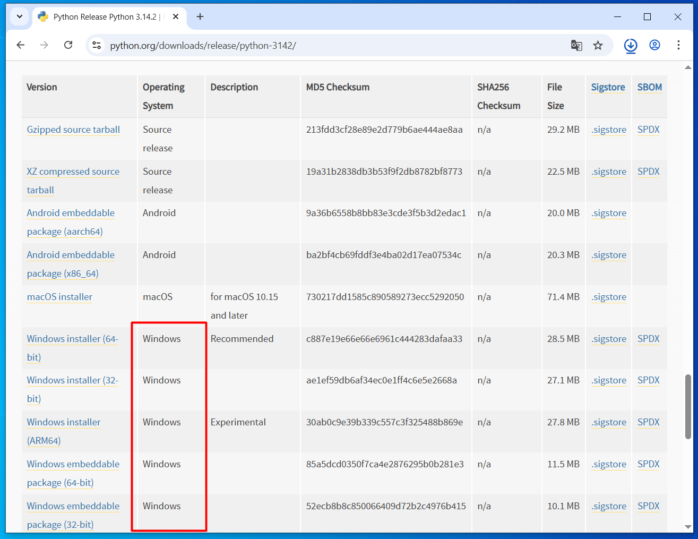698x539 pixels.
Task: Download the XZ compressed source tarball
Action: pos(73,181)
